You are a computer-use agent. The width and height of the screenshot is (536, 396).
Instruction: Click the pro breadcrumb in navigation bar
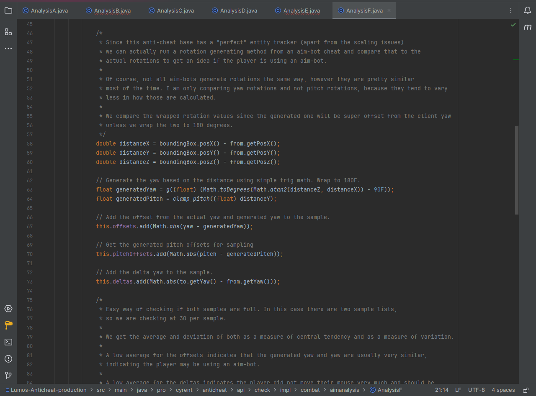click(161, 390)
